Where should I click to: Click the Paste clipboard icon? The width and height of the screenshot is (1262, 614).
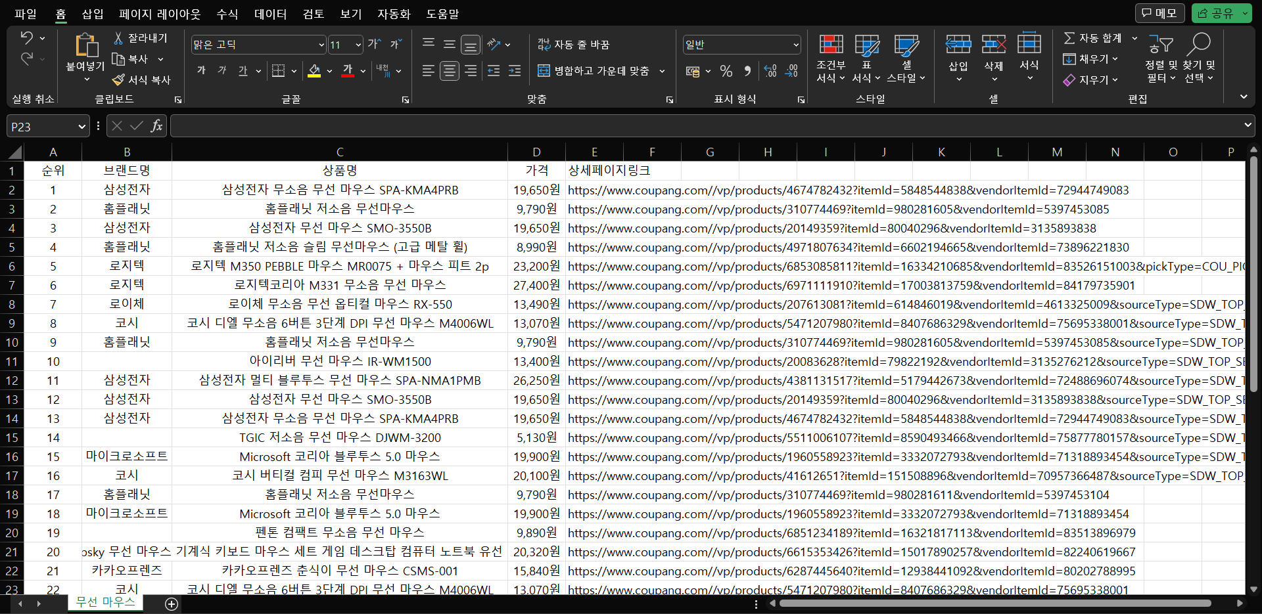click(86, 46)
